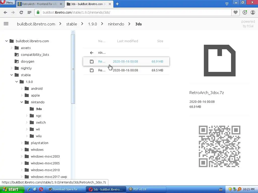Image resolution: width=258 pixels, height=193 pixels.
Task: Navigate to nintendo breadcrumb
Action: [116, 24]
